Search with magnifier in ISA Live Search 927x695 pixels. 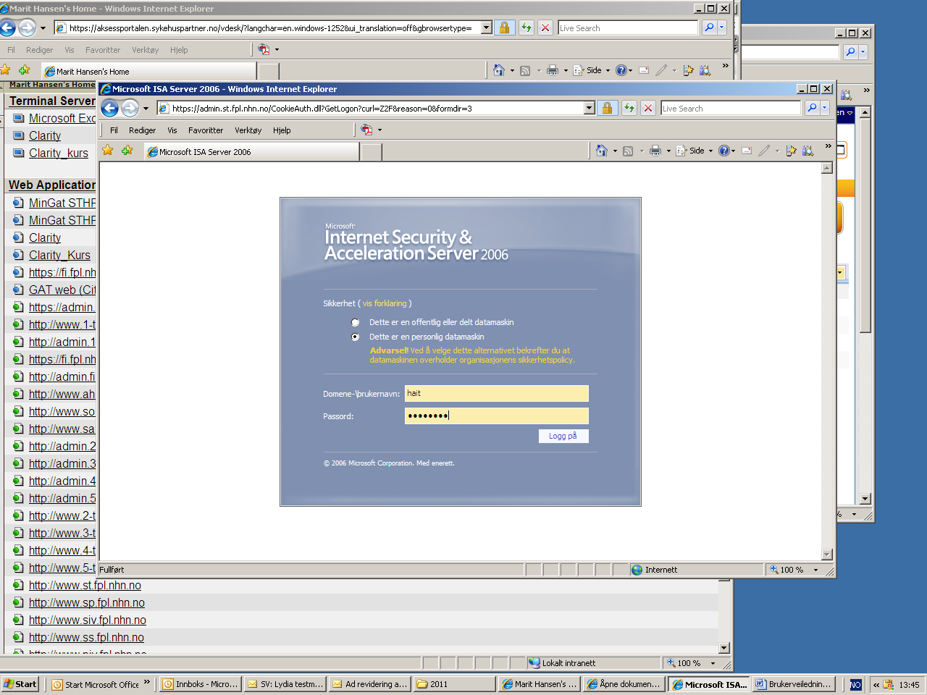coord(812,108)
